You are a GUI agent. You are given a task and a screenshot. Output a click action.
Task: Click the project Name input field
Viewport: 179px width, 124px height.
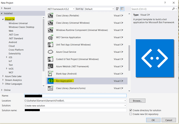click(75, 96)
